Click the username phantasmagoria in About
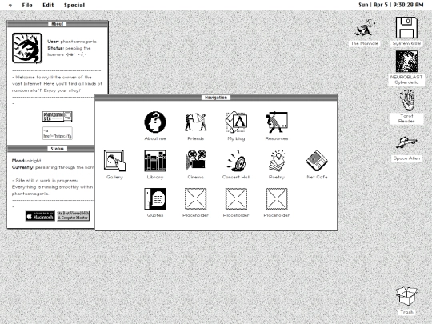The image size is (432, 324). coord(78,42)
